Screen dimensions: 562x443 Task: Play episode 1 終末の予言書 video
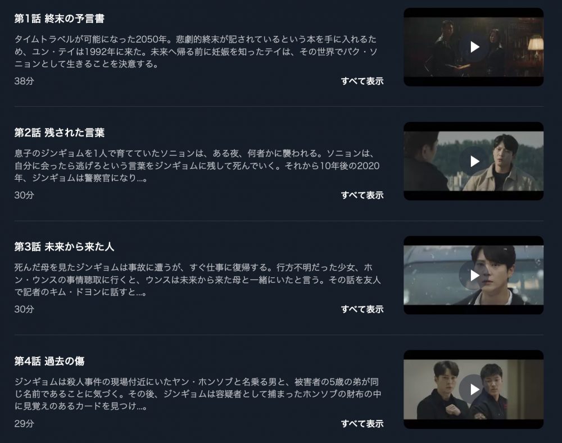pos(474,47)
